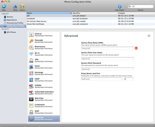Click the Access Point Name input field

tap(107, 48)
